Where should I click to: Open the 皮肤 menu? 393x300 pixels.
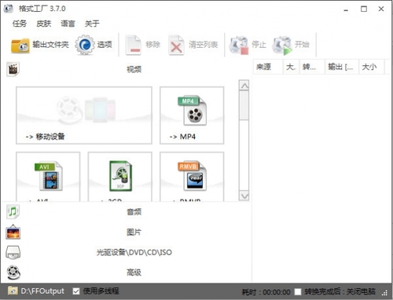[43, 24]
